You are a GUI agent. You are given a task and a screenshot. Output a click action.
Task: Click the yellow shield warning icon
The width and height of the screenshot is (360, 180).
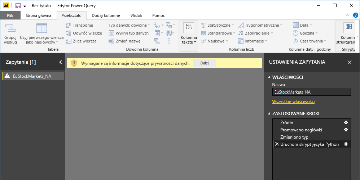(x=74, y=63)
